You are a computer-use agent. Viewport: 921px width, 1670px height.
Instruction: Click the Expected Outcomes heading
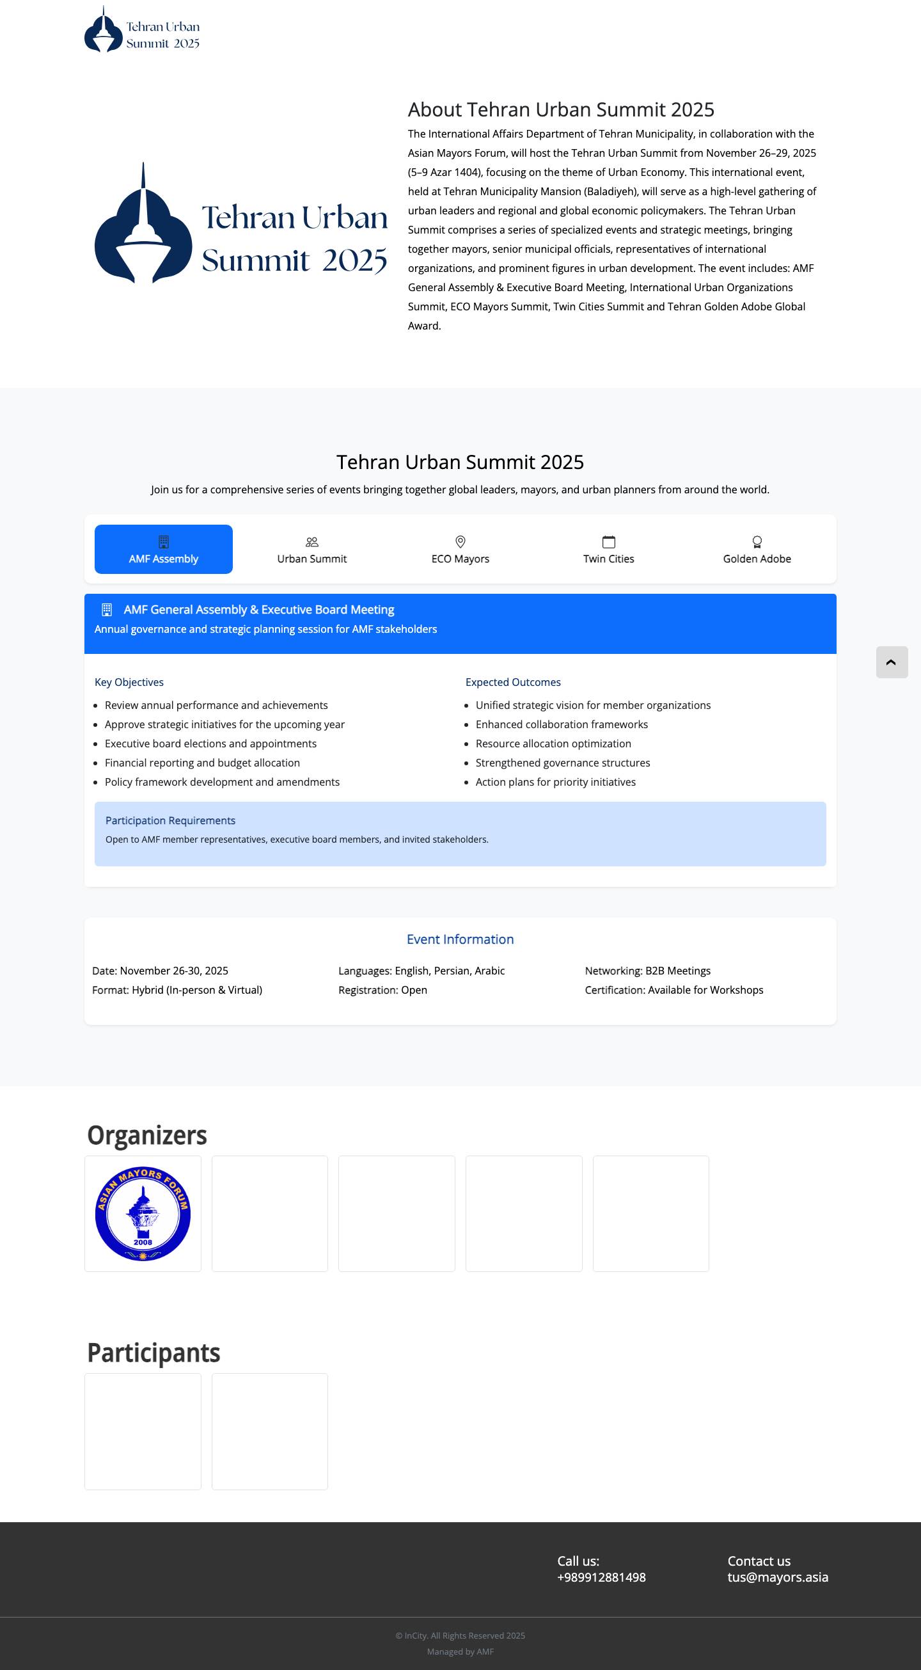(513, 682)
